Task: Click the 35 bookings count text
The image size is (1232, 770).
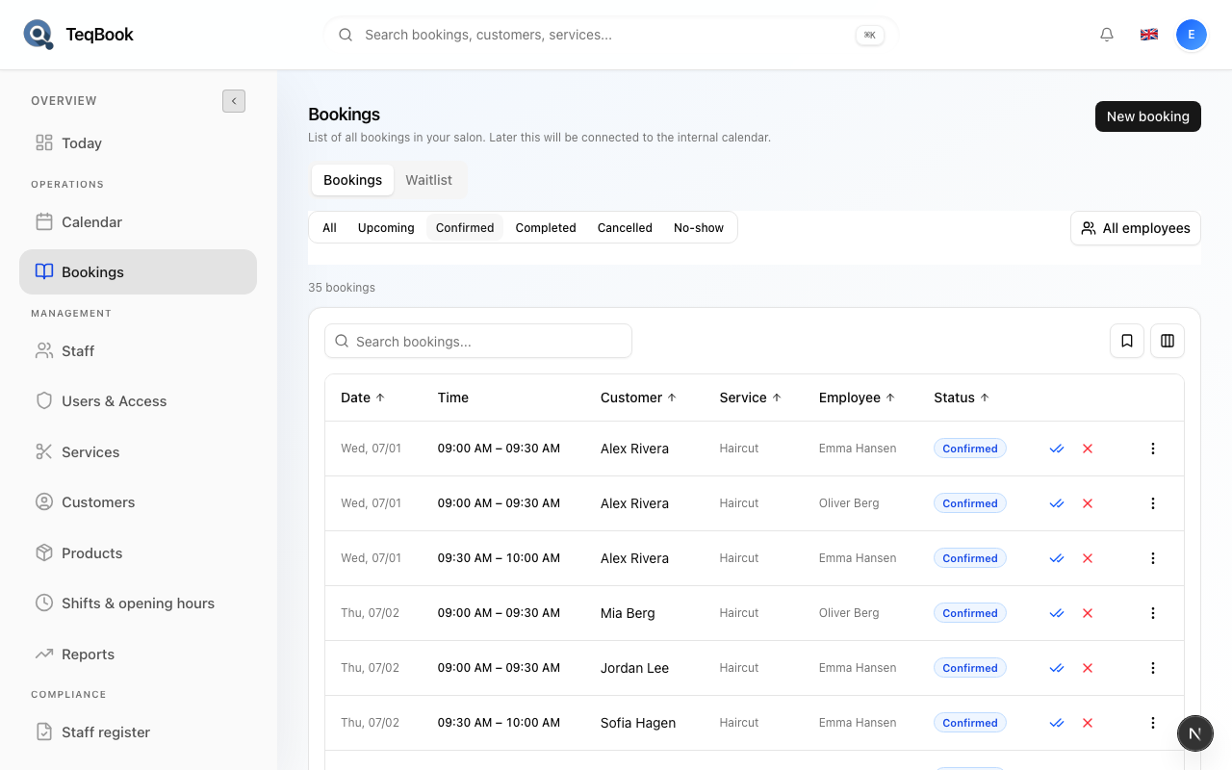Action: pyautogui.click(x=342, y=288)
